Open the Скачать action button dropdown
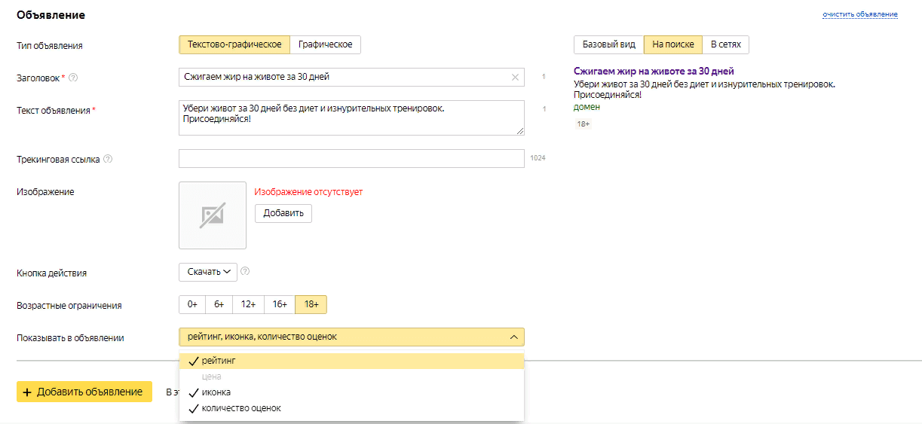 click(208, 272)
